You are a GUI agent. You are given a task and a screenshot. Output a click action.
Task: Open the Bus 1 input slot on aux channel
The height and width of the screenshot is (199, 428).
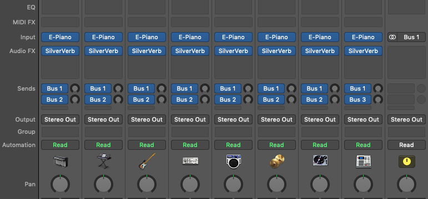[x=411, y=37]
